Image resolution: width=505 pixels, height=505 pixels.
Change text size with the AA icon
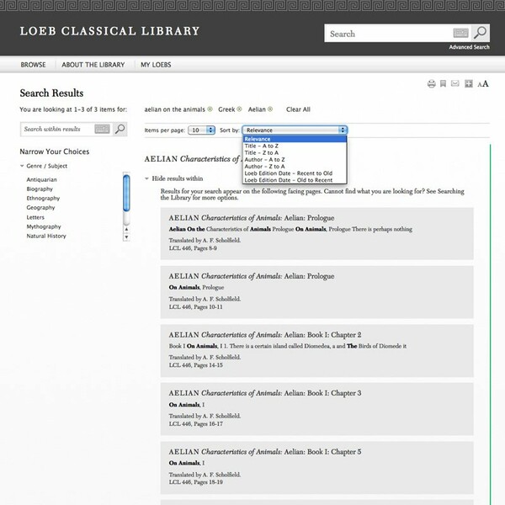[483, 84]
